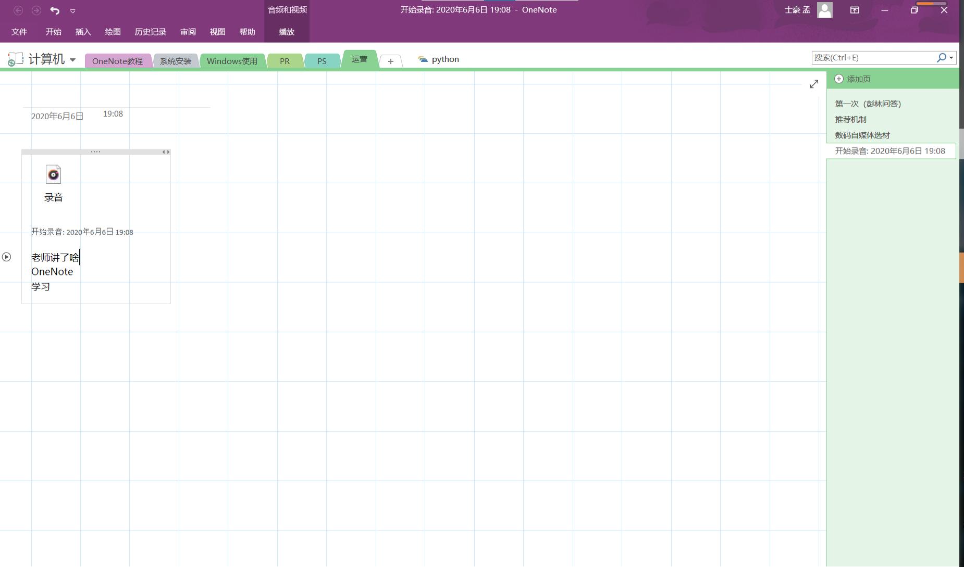Image resolution: width=964 pixels, height=567 pixels.
Task: Select the 开始录音 page in the page list
Action: [891, 151]
